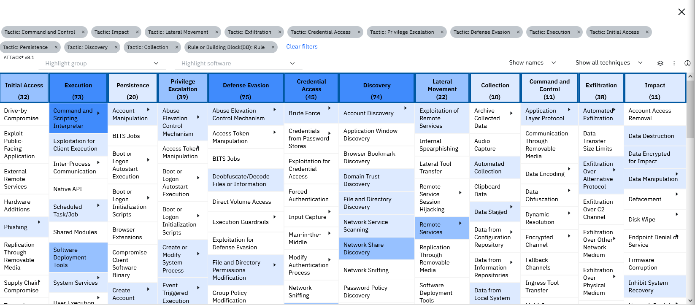This screenshot has width=695, height=305.
Task: Select the Firmware Corruption cell
Action: click(x=655, y=264)
